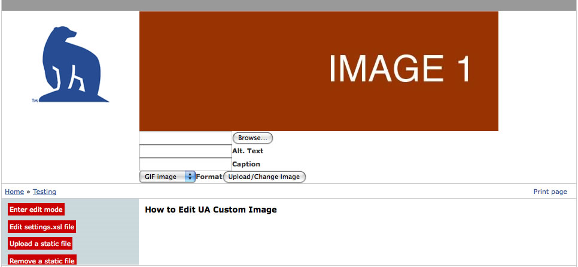
Task: Click the Upload/Change Image button
Action: (264, 177)
